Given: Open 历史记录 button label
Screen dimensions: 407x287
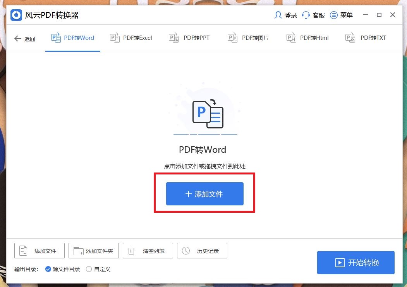Looking at the screenshot, I should [208, 251].
